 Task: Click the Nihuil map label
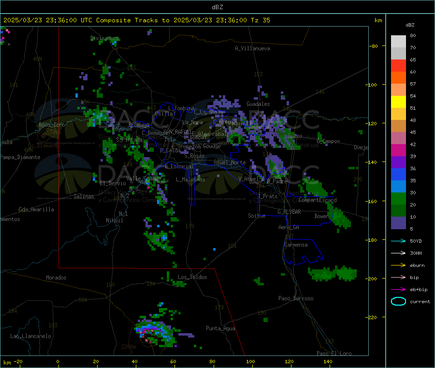(x=114, y=221)
